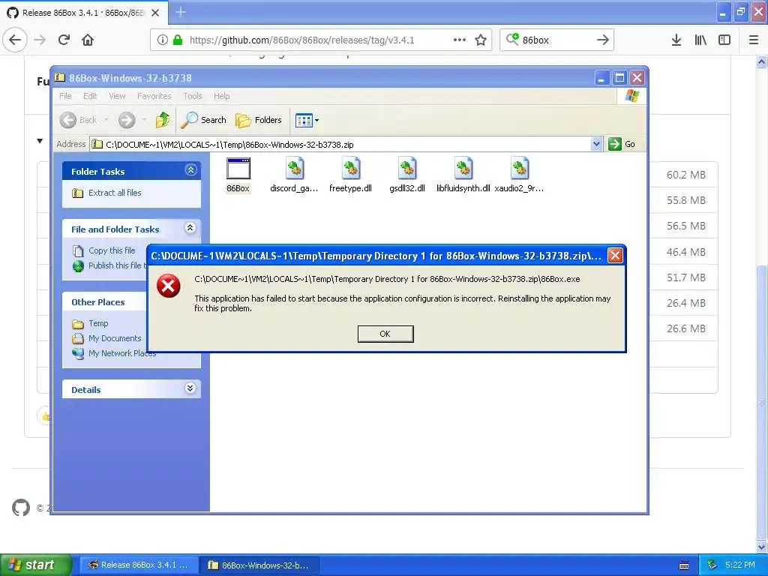Open the Help menu in Explorer
The width and height of the screenshot is (768, 576).
tap(221, 96)
